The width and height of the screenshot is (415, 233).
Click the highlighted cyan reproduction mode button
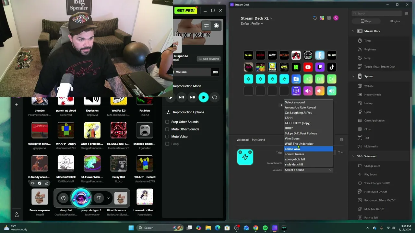[204, 97]
